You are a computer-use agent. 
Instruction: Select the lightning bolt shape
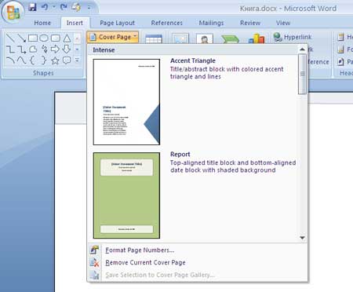pos(44,49)
